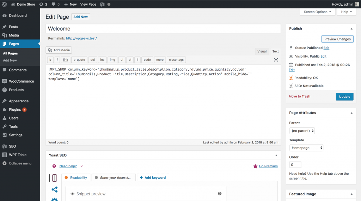This screenshot has width=361, height=201.
Task: Open the Help dropdown tab
Action: click(x=346, y=12)
